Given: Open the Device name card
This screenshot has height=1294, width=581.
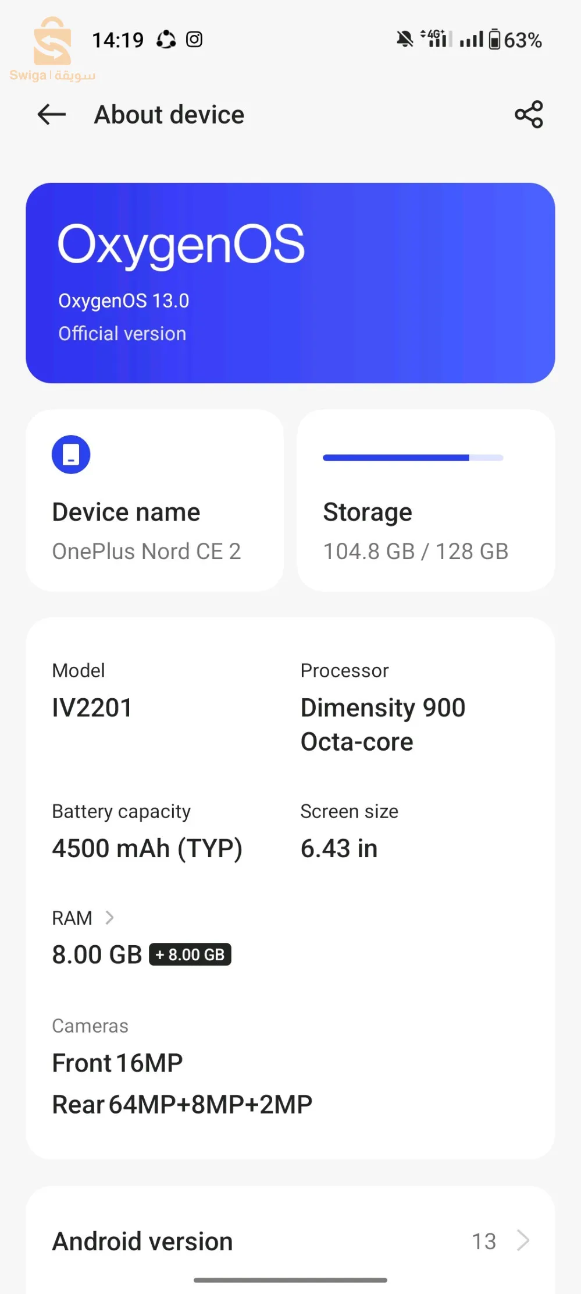Looking at the screenshot, I should click(x=155, y=500).
